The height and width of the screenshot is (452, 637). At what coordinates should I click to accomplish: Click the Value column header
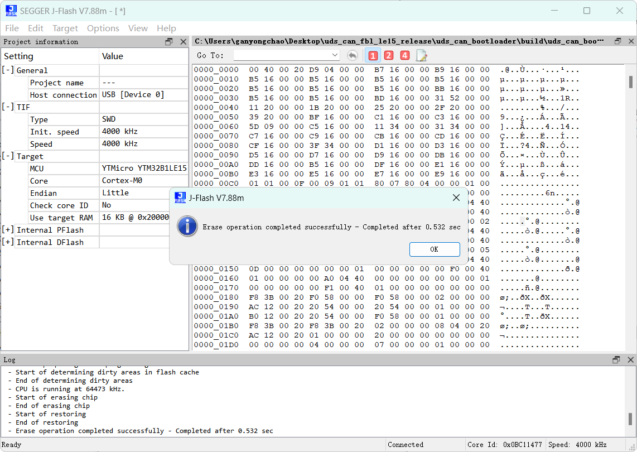(x=144, y=56)
